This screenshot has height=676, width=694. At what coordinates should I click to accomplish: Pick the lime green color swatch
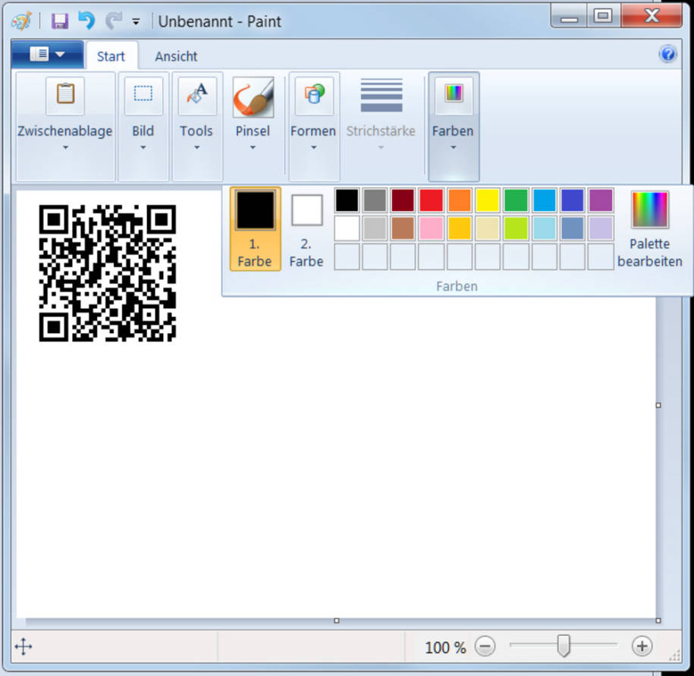pos(516,228)
